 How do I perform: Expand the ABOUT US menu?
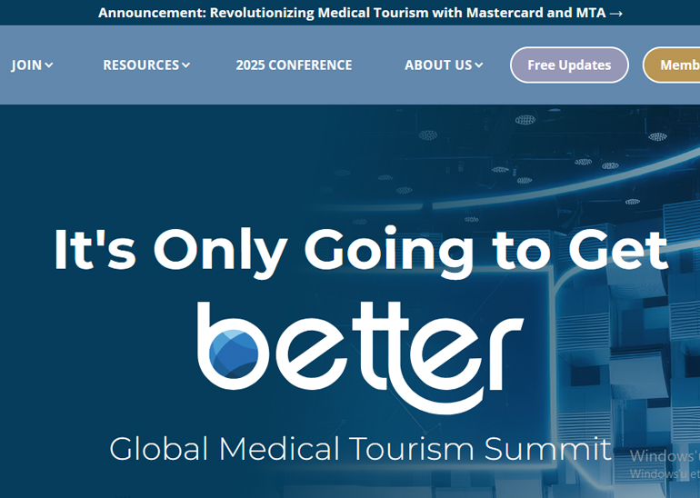point(444,65)
